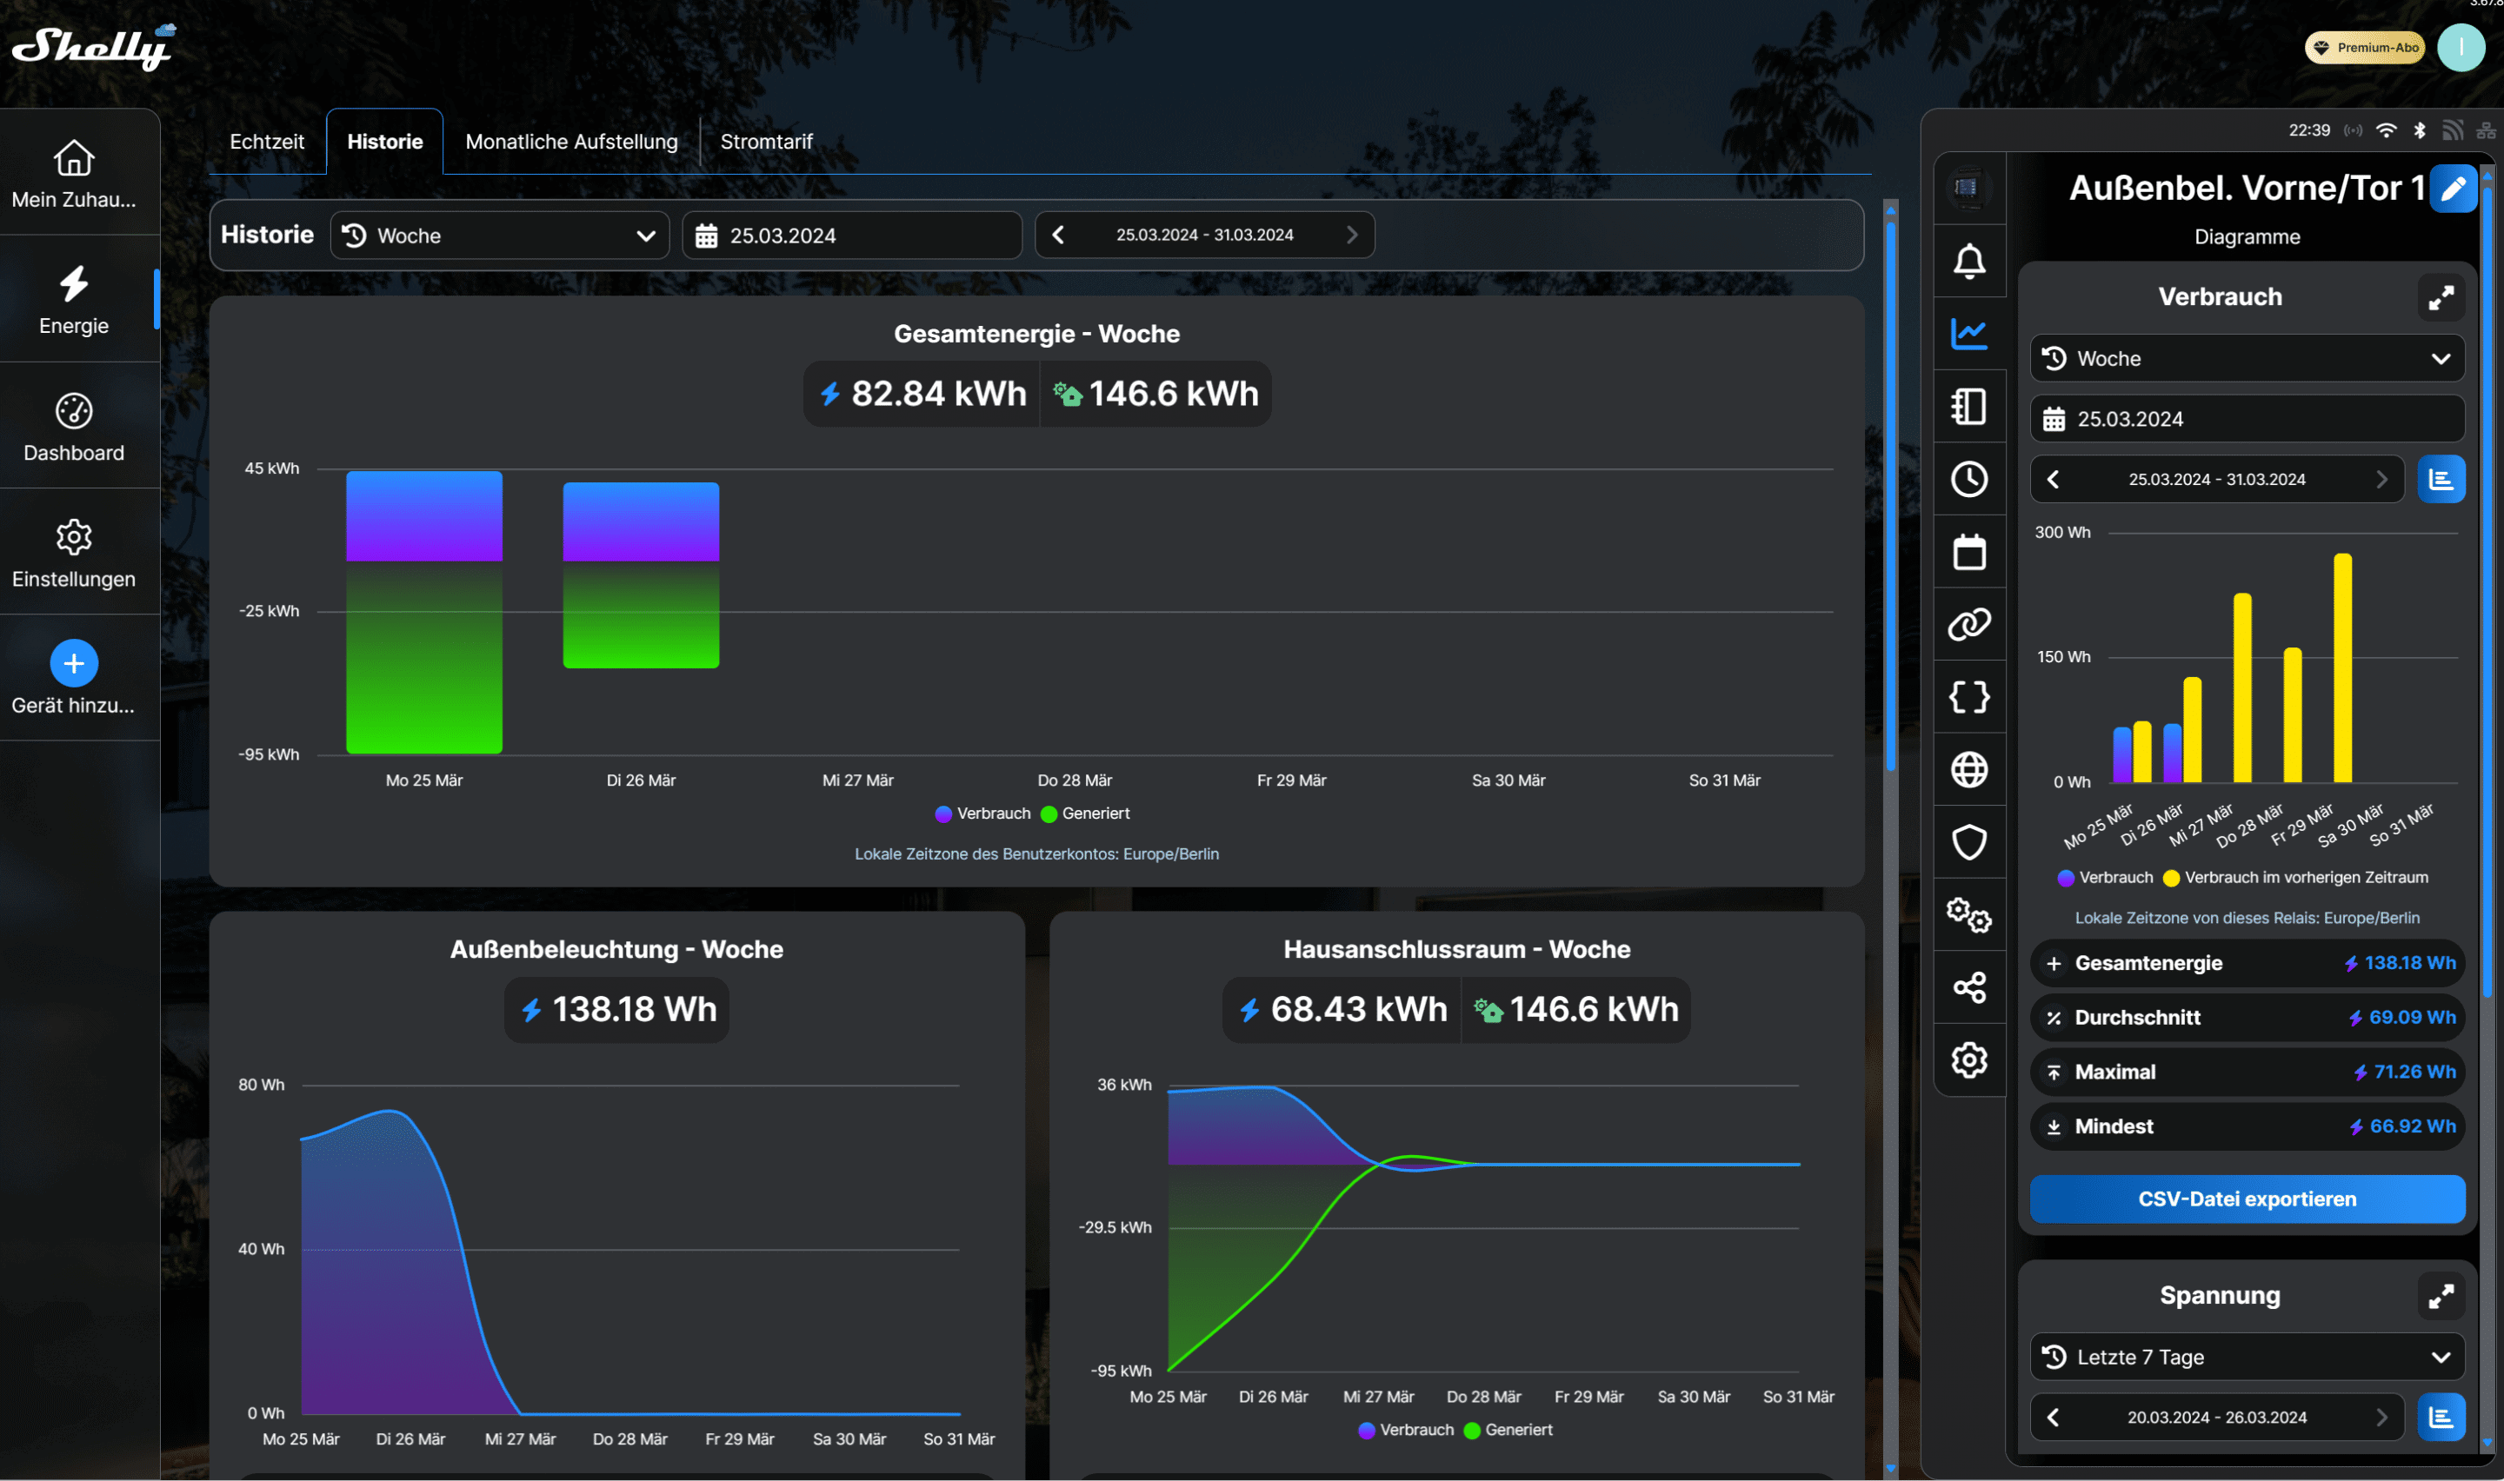Open the shield security icon
This screenshot has height=1481, width=2504.
coord(1968,842)
